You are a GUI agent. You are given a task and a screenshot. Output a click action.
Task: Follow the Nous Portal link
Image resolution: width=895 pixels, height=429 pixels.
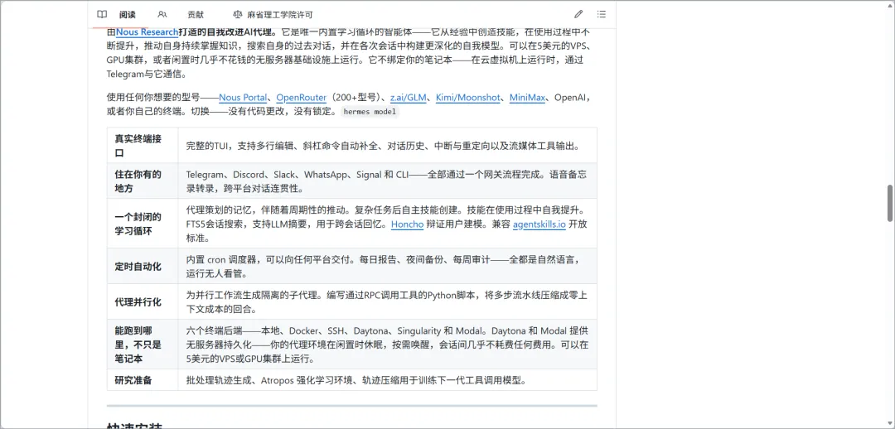click(x=243, y=98)
